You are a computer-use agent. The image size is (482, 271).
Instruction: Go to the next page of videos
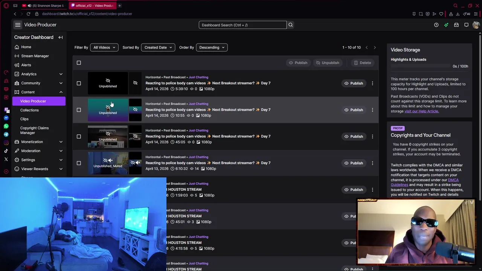[374, 47]
